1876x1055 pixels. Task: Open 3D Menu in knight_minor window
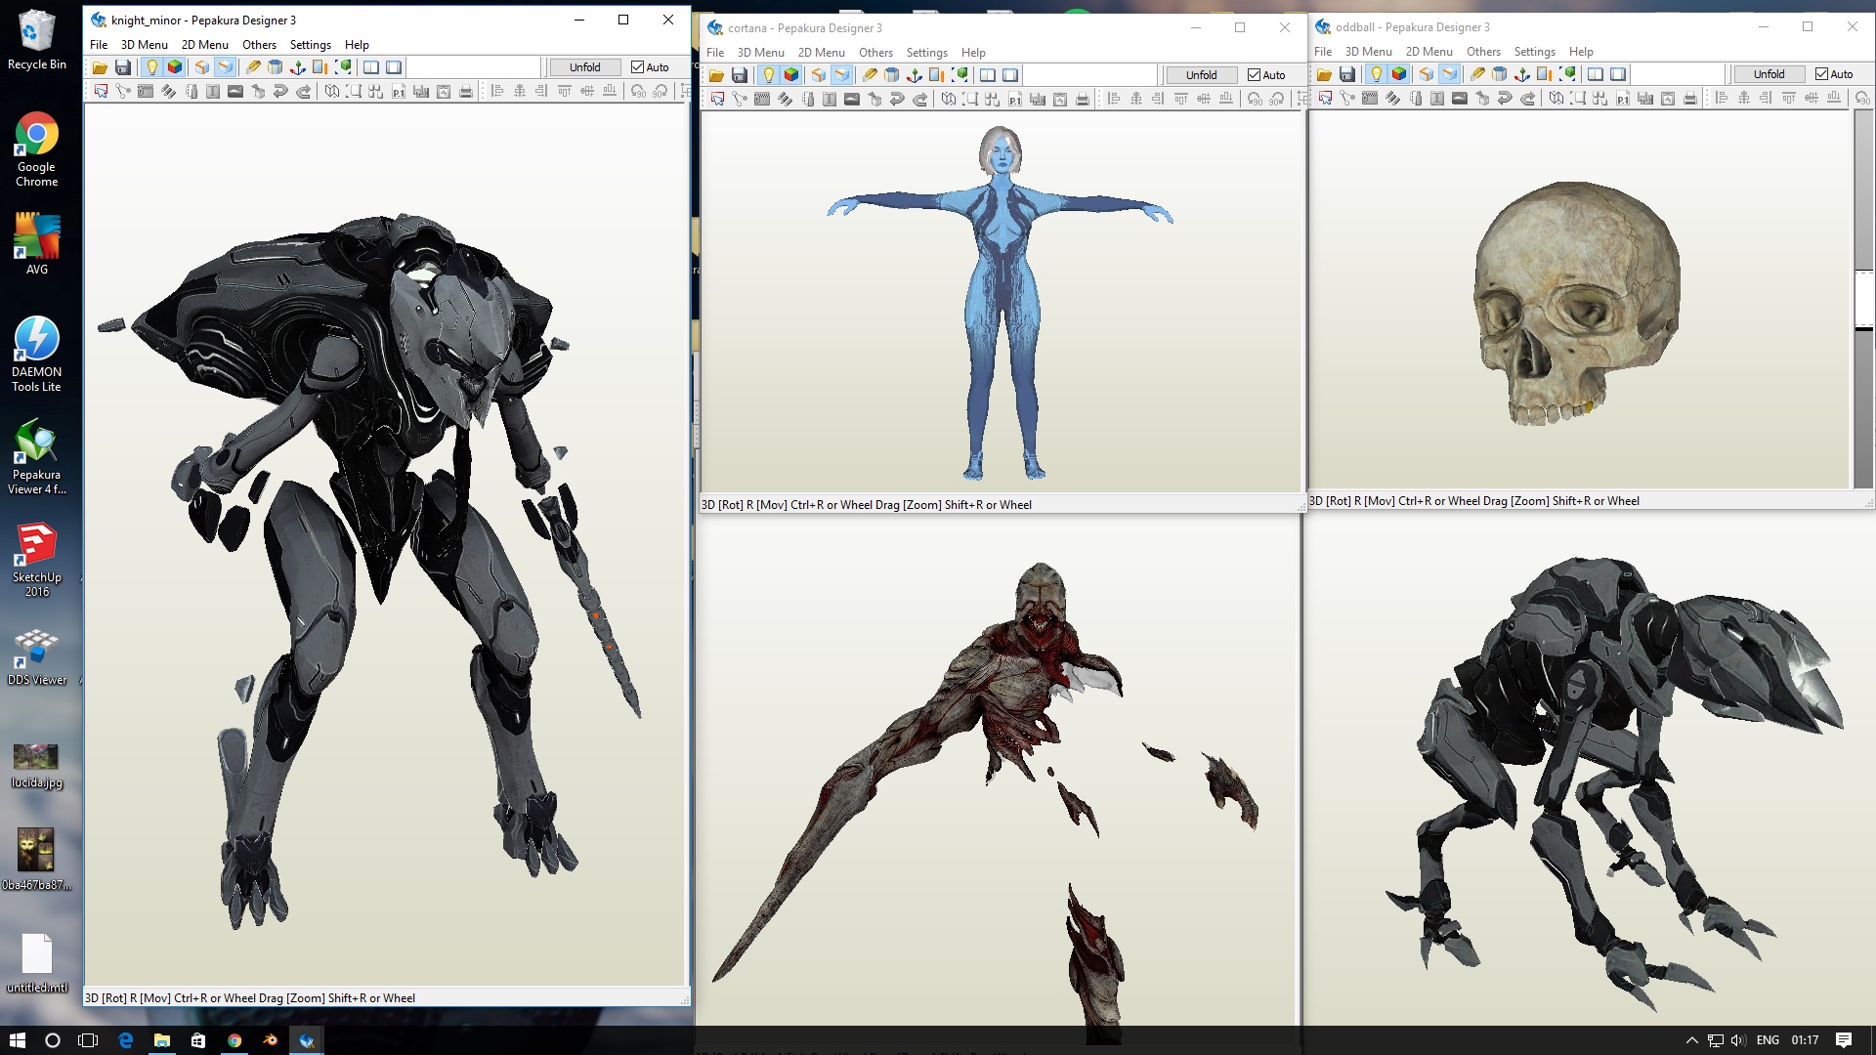point(144,45)
